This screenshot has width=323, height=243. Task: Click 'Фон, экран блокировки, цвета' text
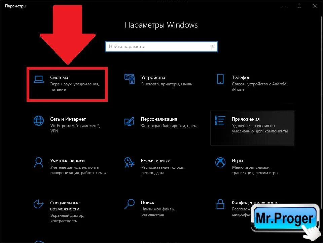tap(169, 126)
